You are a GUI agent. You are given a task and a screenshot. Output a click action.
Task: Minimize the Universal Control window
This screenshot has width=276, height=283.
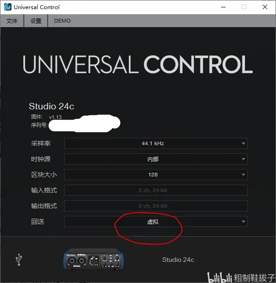(x=223, y=7)
